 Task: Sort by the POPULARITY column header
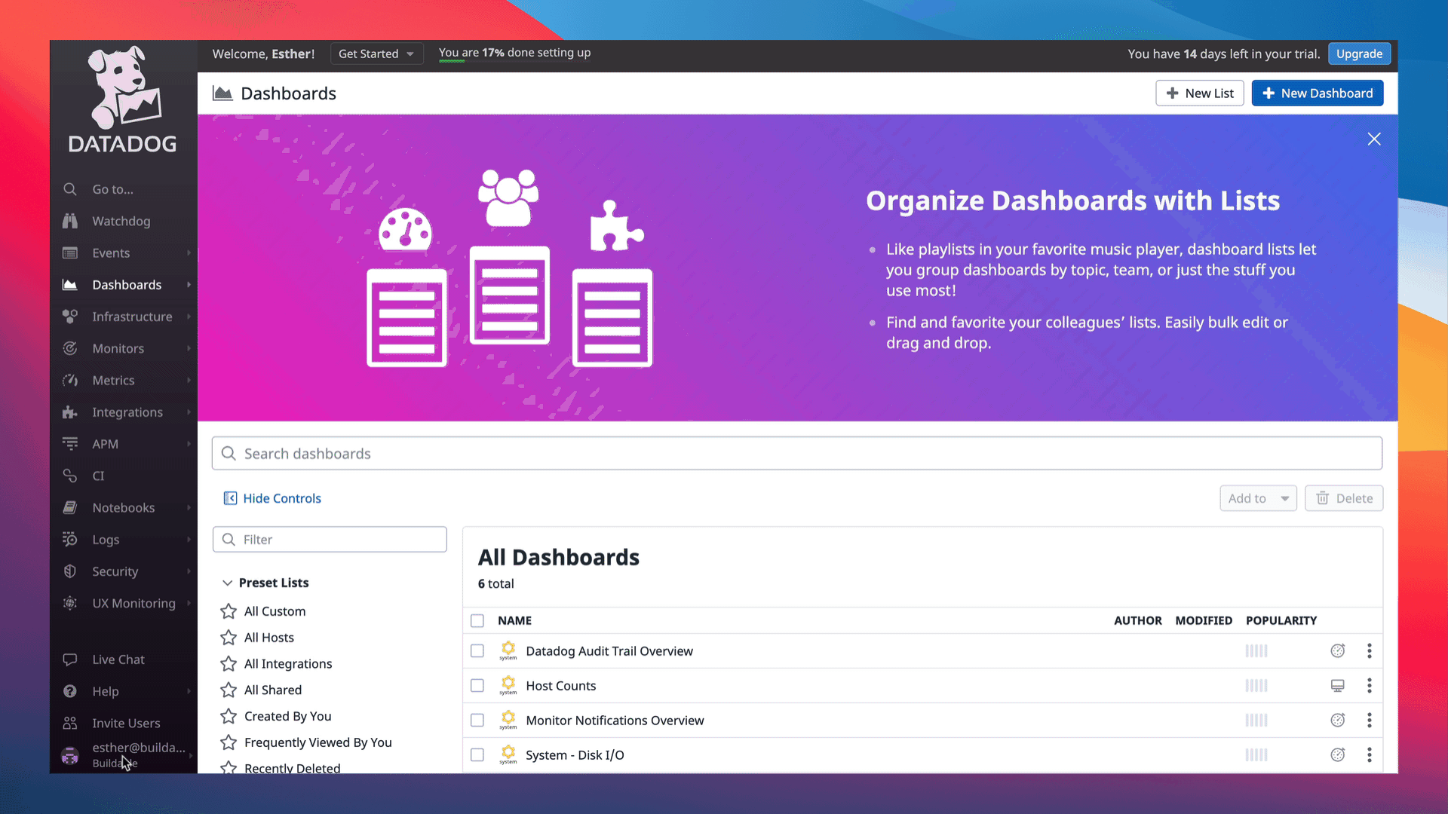tap(1281, 620)
